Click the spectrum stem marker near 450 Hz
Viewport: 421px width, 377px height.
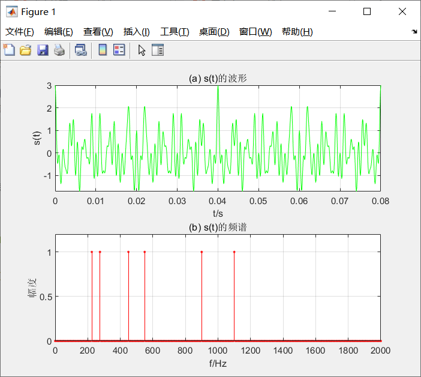128,252
